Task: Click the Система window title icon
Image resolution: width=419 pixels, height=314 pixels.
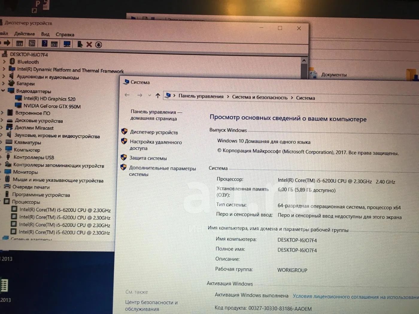Action: pos(126,82)
